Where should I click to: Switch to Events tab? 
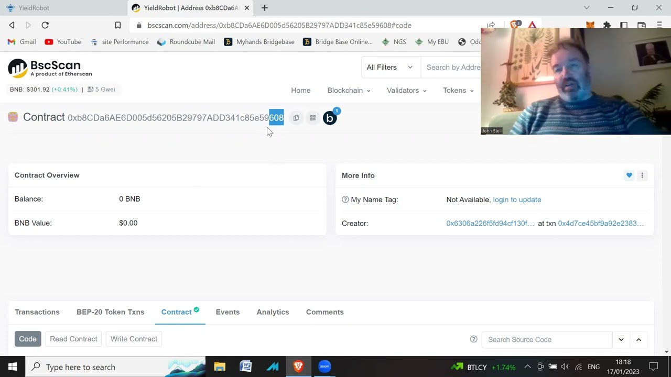[x=228, y=312]
